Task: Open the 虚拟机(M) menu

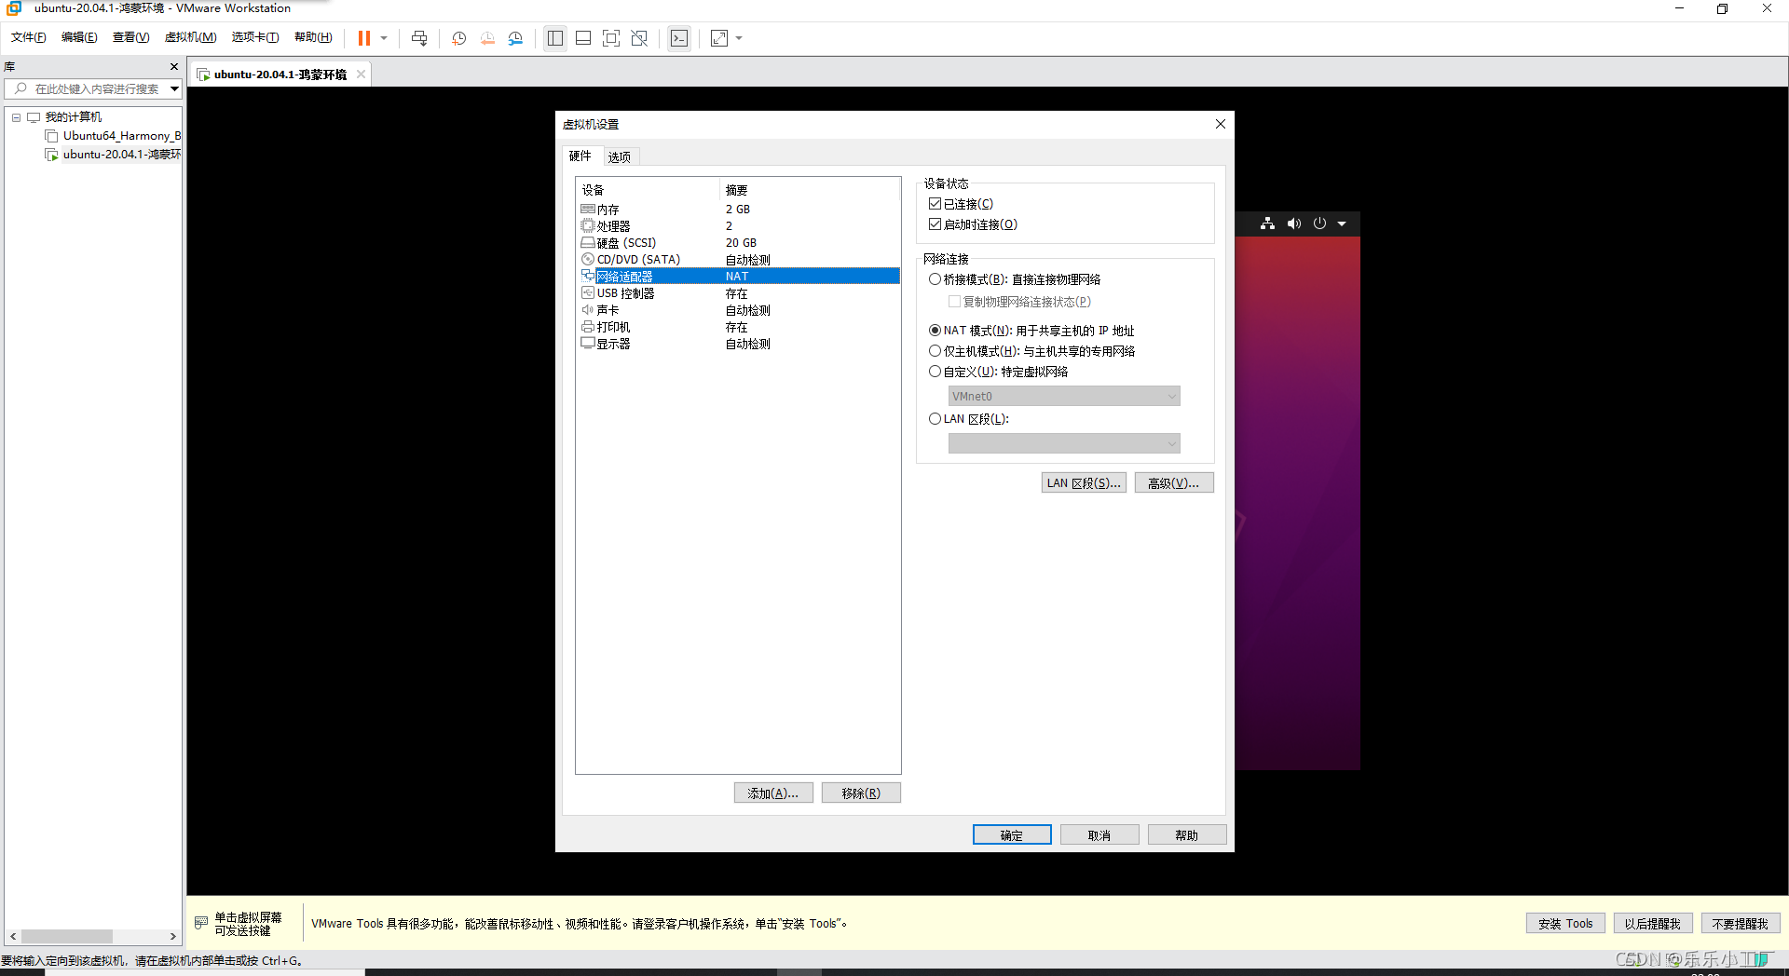Action: [190, 37]
